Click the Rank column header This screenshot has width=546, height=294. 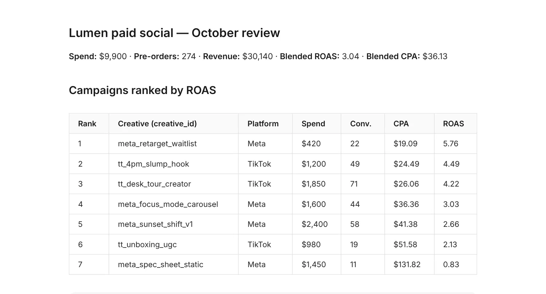tap(89, 123)
